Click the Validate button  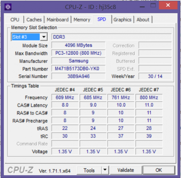coord(126,170)
